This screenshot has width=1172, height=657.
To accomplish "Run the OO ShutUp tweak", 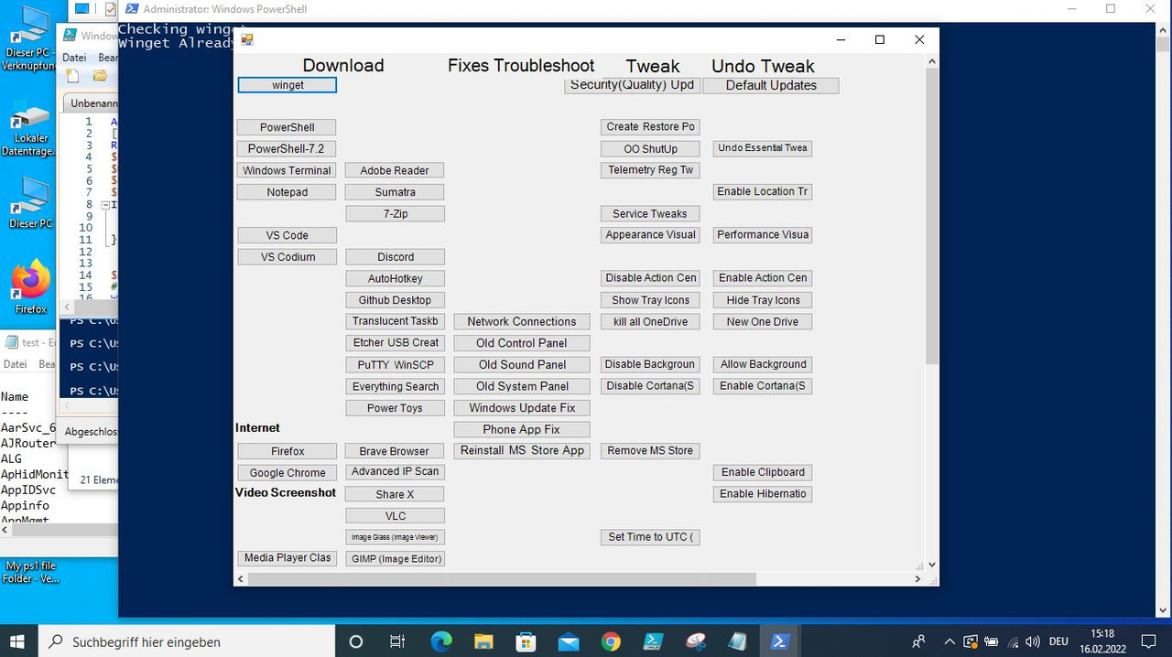I will (650, 148).
